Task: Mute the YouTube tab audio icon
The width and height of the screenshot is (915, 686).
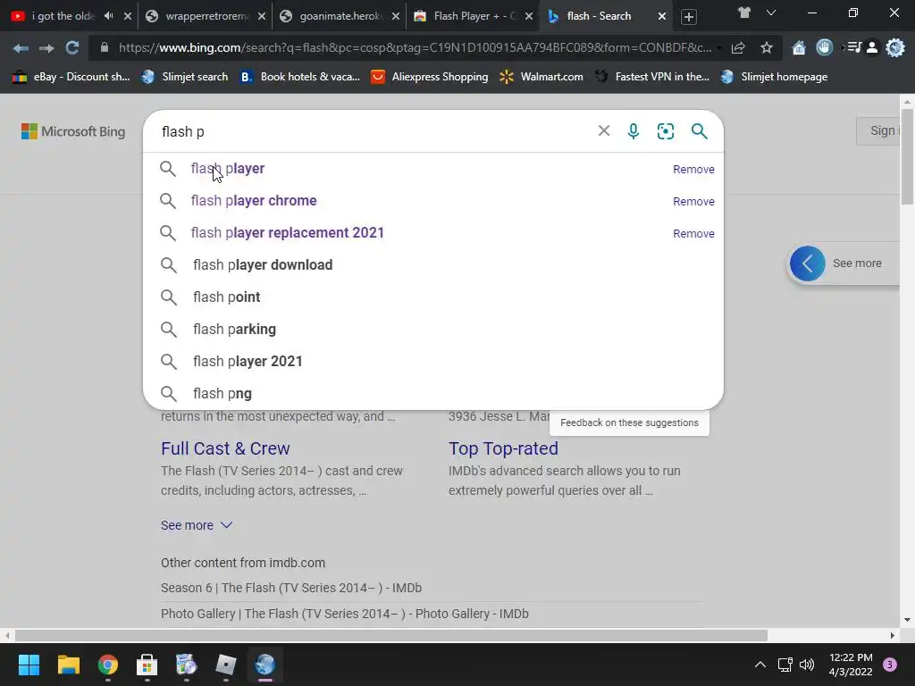Action: (x=108, y=16)
